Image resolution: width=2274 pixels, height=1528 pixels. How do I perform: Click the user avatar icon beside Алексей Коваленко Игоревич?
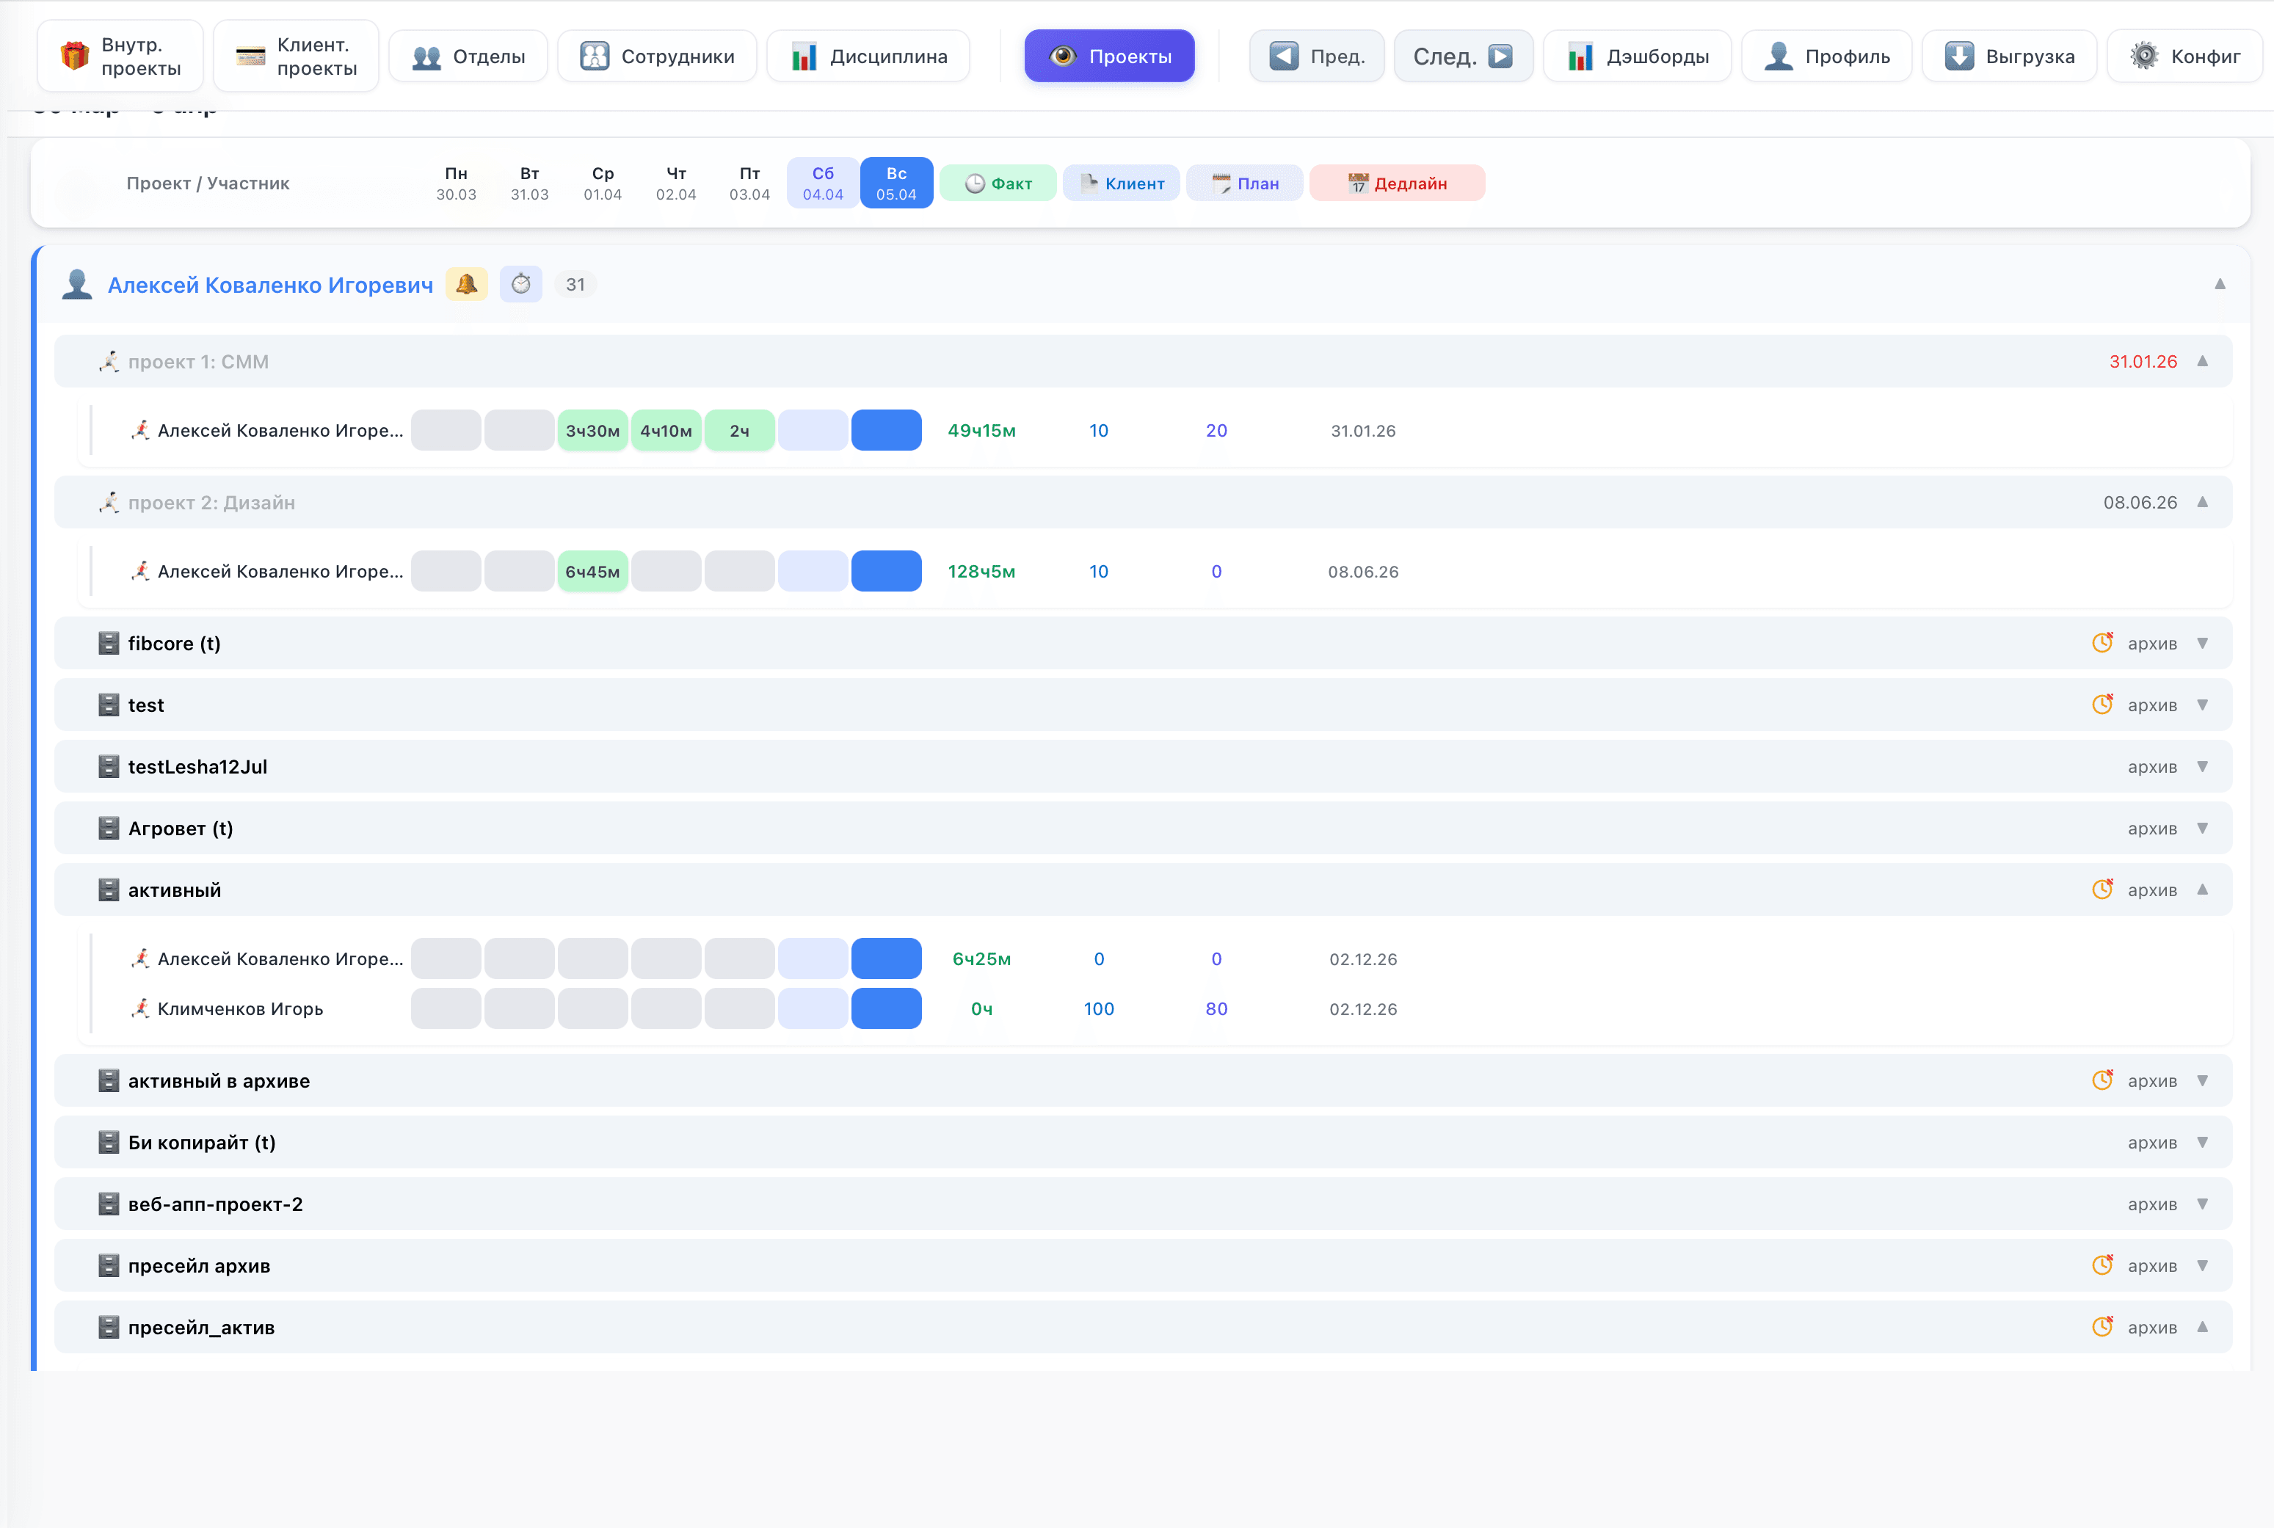point(77,285)
